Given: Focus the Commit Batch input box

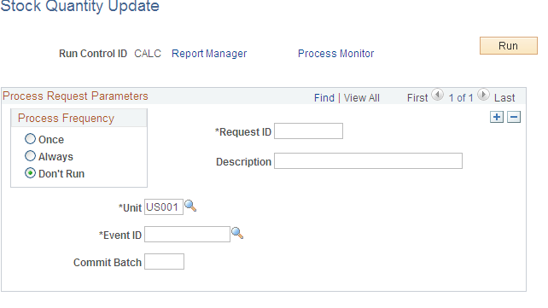Looking at the screenshot, I should [x=164, y=262].
